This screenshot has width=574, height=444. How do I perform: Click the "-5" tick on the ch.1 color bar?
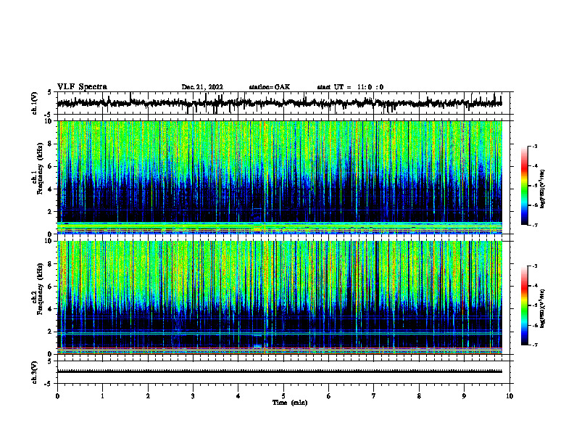[535, 186]
